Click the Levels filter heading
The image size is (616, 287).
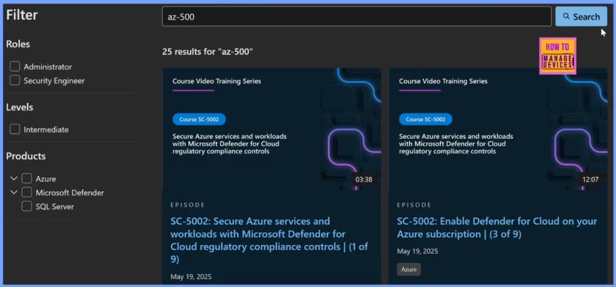pos(20,107)
